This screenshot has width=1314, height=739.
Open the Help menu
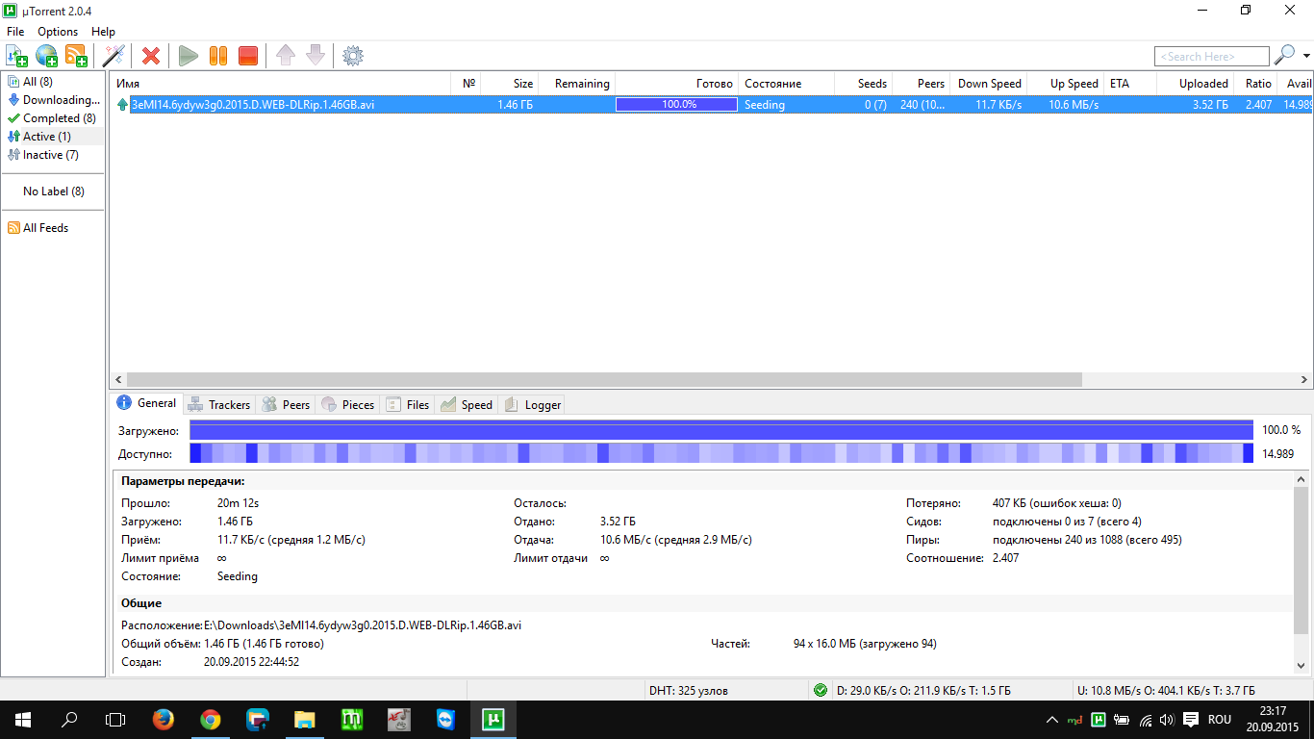click(103, 32)
